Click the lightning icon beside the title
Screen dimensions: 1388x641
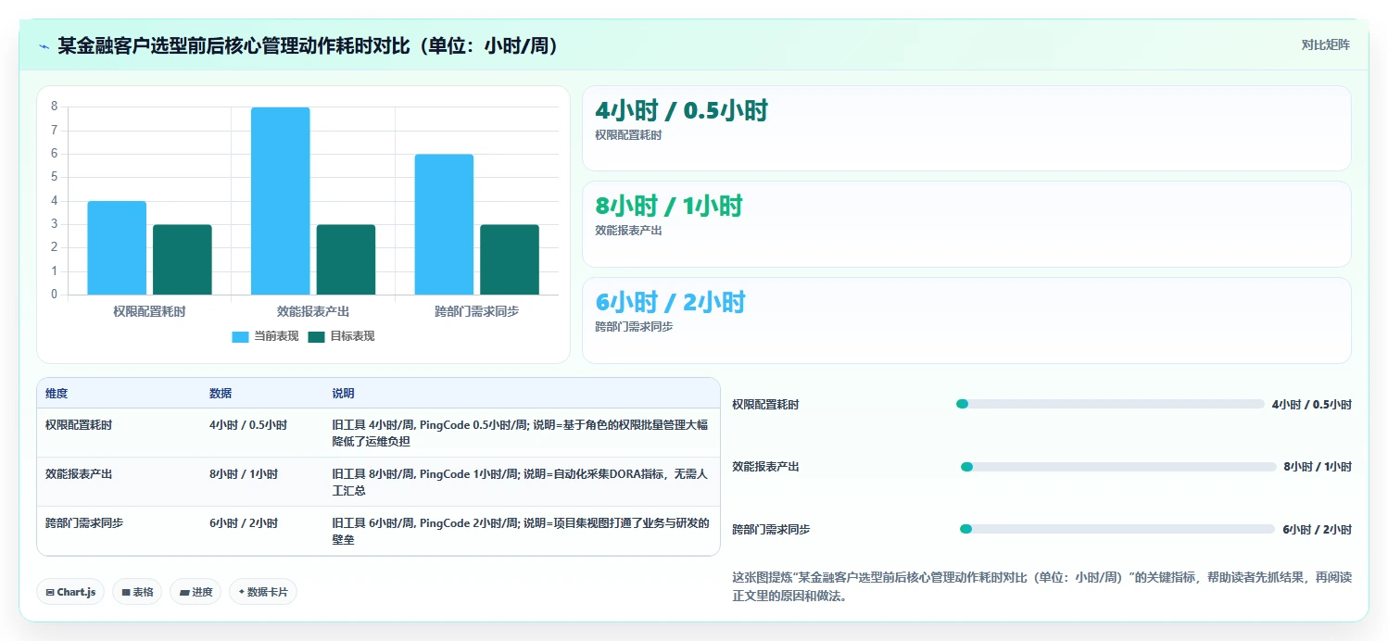[44, 46]
